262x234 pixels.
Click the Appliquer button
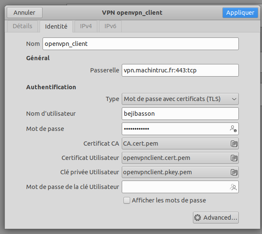coord(240,13)
